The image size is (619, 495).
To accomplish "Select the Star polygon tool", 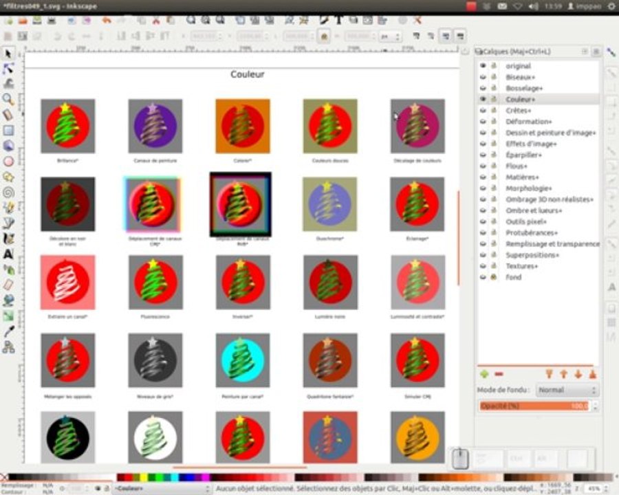I will (8, 177).
